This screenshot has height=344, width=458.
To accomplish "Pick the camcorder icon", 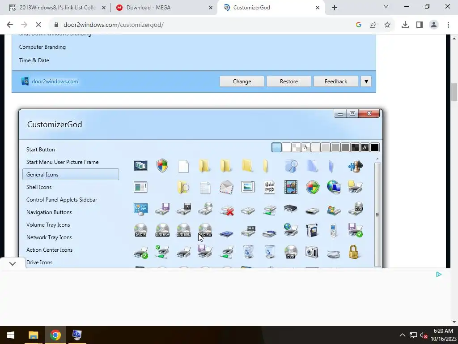I will coord(312,230).
